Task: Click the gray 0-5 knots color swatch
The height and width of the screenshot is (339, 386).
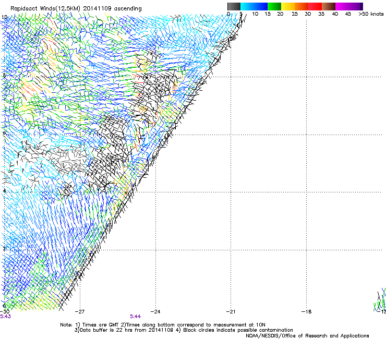Action: click(234, 6)
